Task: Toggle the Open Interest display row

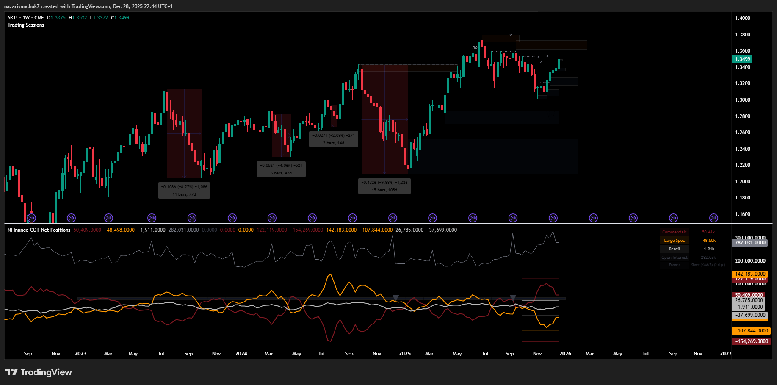Action: pyautogui.click(x=674, y=257)
